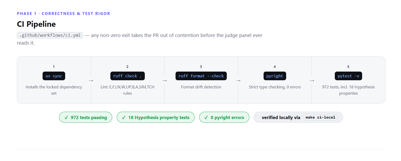This screenshot has width=401, height=161.
Task: Select the 18 Hypothesis property tests badge
Action: pyautogui.click(x=156, y=117)
